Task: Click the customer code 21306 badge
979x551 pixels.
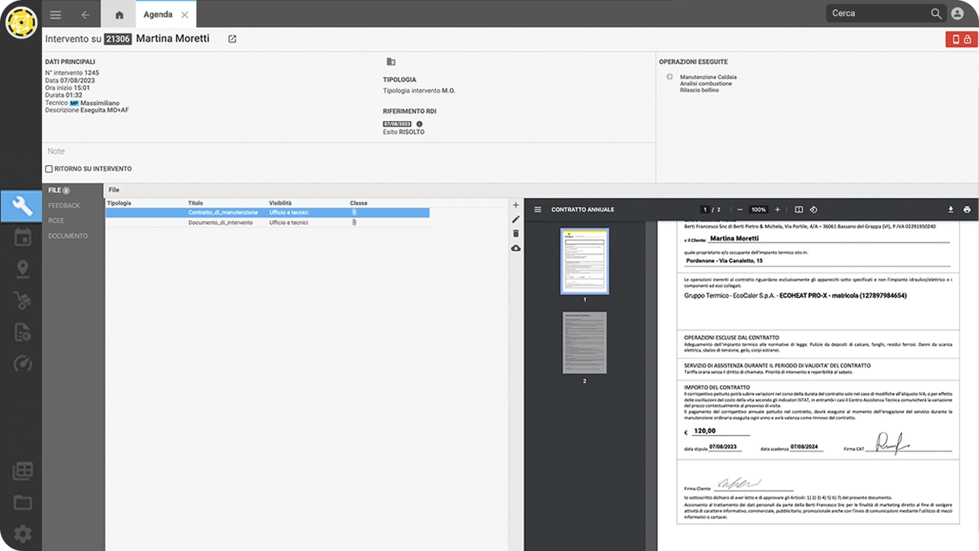Action: click(x=118, y=39)
